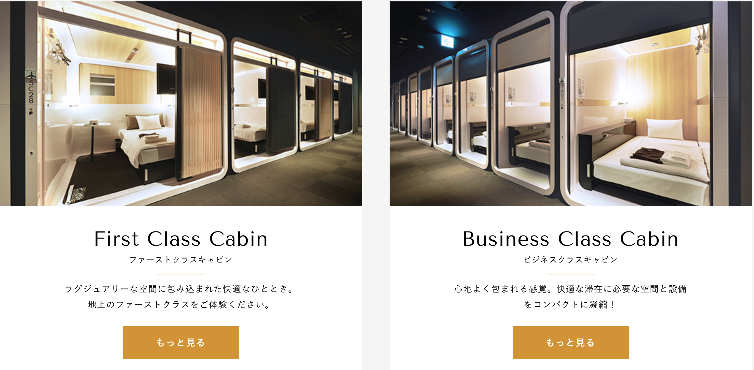Click the green exit sign in Business photo
The width and height of the screenshot is (754, 370).
coord(447,42)
